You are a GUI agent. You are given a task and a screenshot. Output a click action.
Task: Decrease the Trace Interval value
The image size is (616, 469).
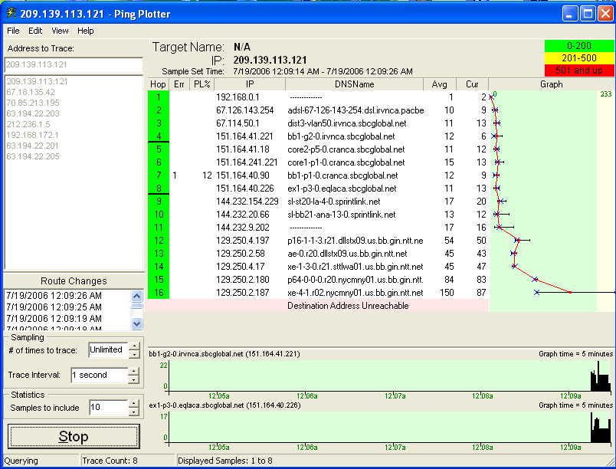[133, 379]
